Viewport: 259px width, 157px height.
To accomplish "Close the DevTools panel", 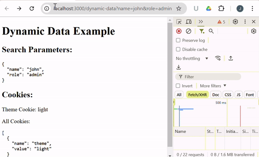I will pos(253,22).
